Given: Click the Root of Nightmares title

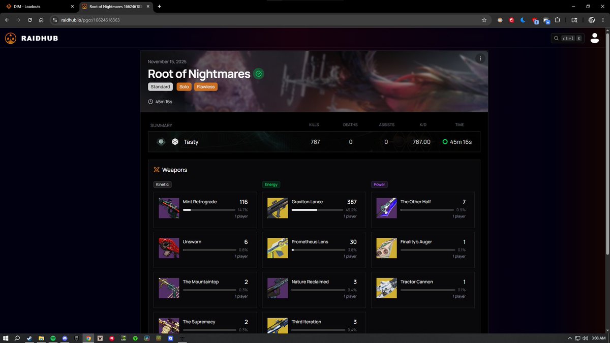Looking at the screenshot, I should coord(199,74).
